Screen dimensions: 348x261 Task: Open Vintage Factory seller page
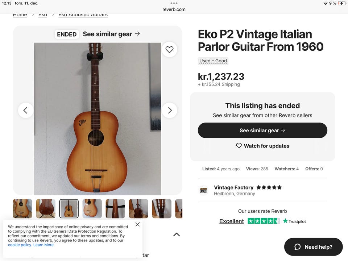pyautogui.click(x=233, y=187)
